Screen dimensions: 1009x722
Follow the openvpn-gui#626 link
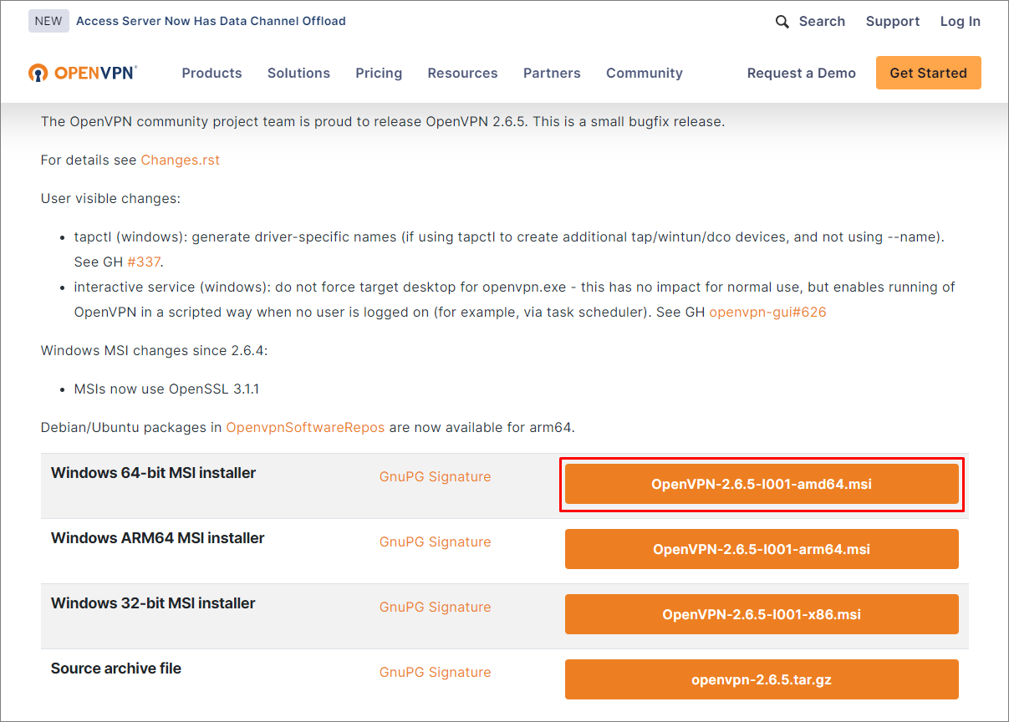pos(768,312)
